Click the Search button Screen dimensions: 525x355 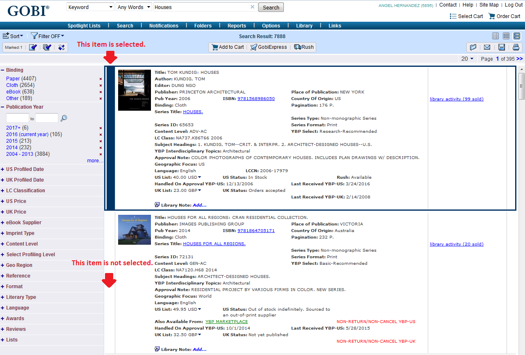pos(271,7)
